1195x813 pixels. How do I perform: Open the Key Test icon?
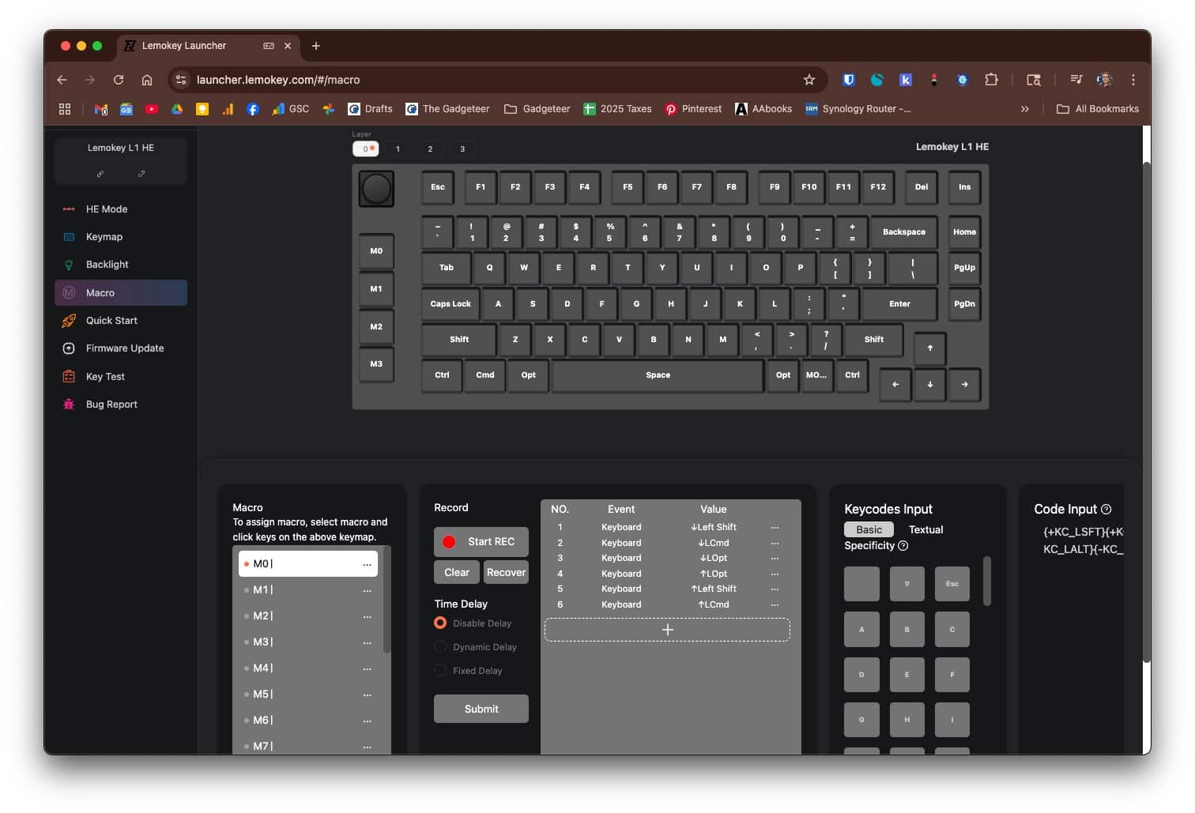[x=69, y=377]
